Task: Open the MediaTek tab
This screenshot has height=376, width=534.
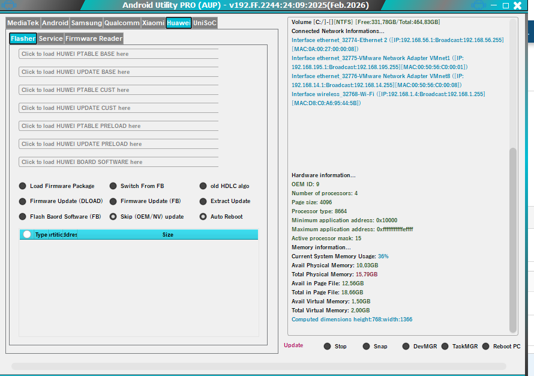Action: click(23, 23)
